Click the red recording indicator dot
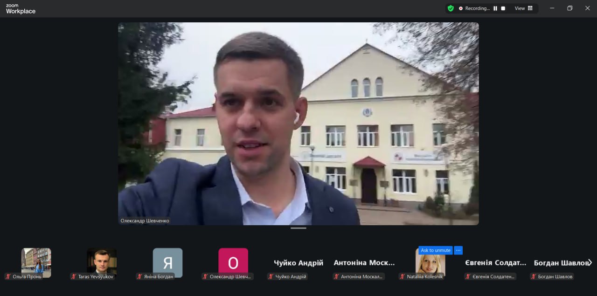This screenshot has height=296, width=597. (461, 8)
